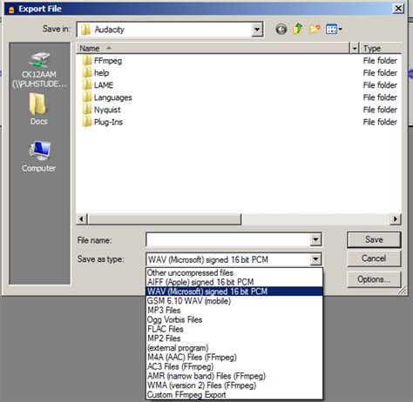Expand the File name history dropdown

[x=315, y=239]
